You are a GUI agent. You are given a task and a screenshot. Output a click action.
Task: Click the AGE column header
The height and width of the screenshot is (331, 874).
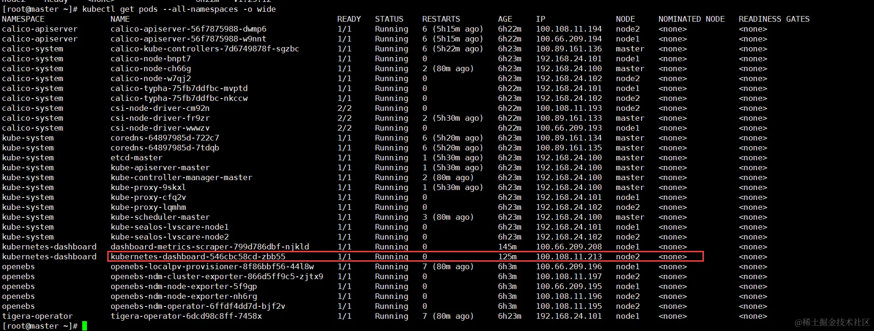tap(505, 19)
